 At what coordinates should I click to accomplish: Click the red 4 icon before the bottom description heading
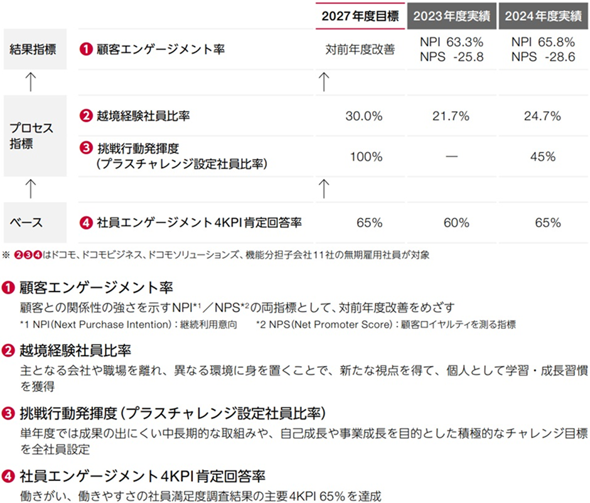(9, 475)
